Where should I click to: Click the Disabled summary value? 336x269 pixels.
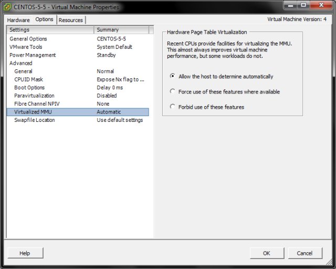tap(107, 96)
